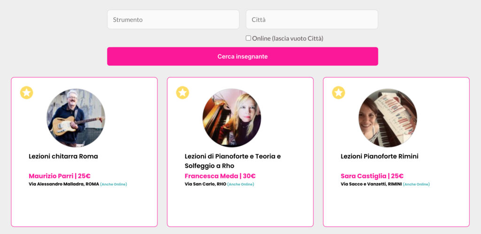Open Lezioni di Pianoforte e Teoria listing

click(233, 161)
